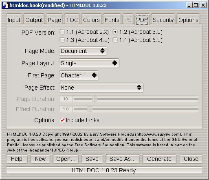The height and width of the screenshot is (180, 209).
Task: Open the Page Effect dropdown
Action: point(101,88)
